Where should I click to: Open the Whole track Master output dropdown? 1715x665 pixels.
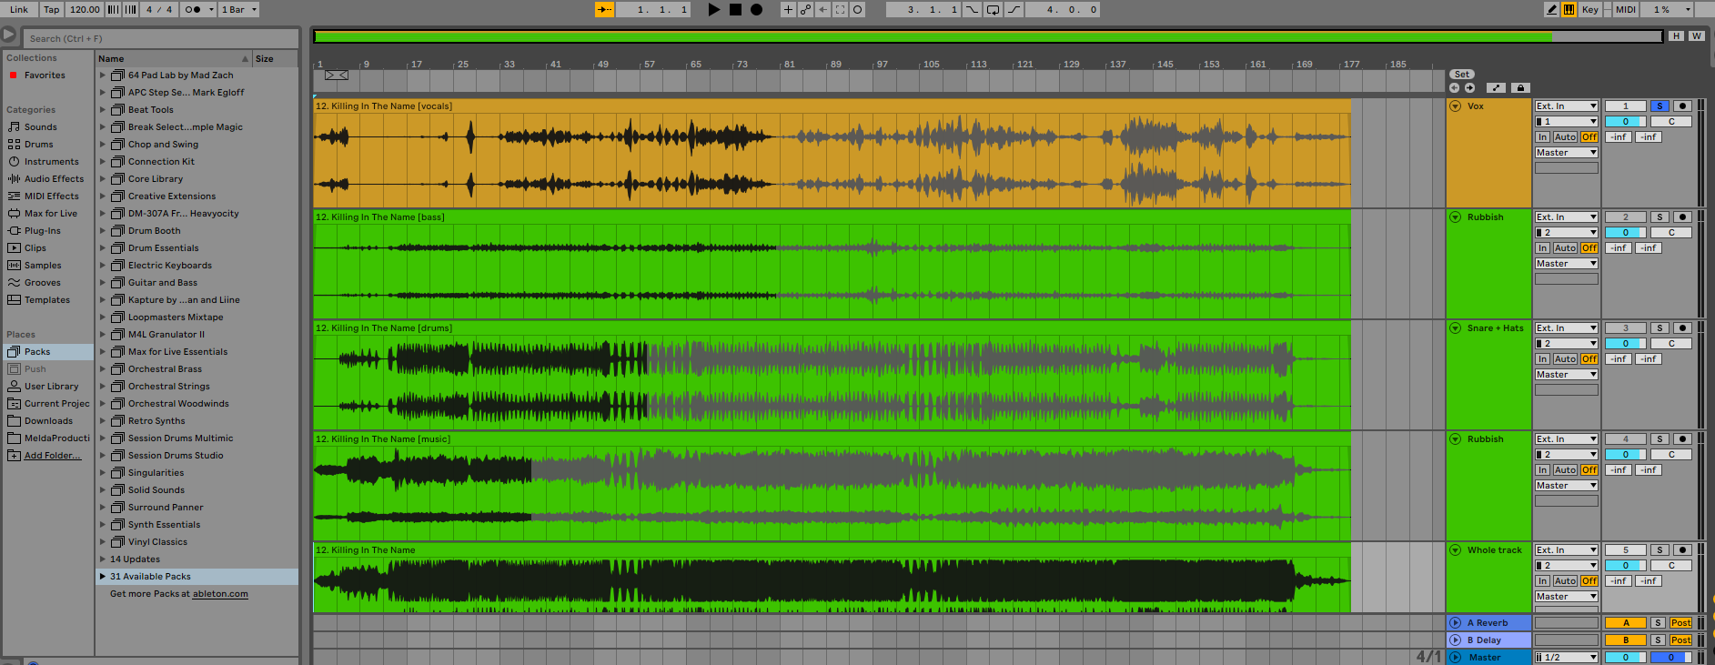(x=1567, y=597)
